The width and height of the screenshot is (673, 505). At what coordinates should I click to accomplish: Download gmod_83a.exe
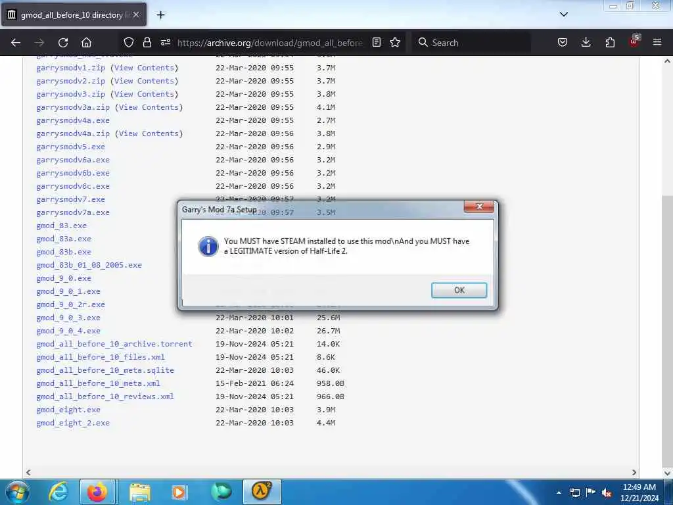pyautogui.click(x=64, y=239)
